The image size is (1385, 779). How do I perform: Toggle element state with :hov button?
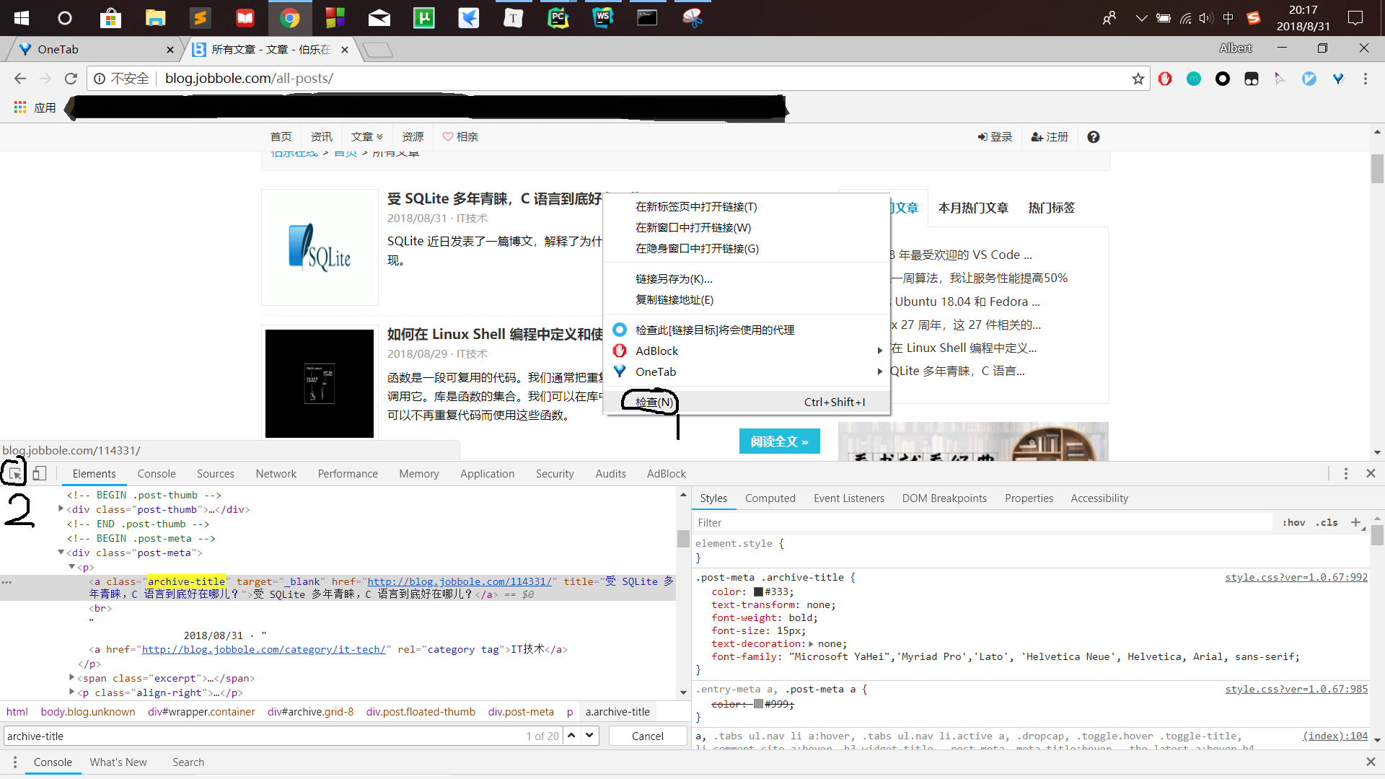[x=1293, y=522]
